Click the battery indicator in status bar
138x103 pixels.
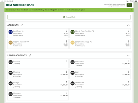(136, 1)
